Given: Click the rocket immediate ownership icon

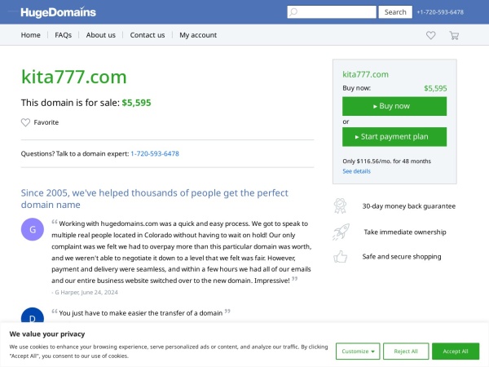Looking at the screenshot, I should [x=341, y=232].
